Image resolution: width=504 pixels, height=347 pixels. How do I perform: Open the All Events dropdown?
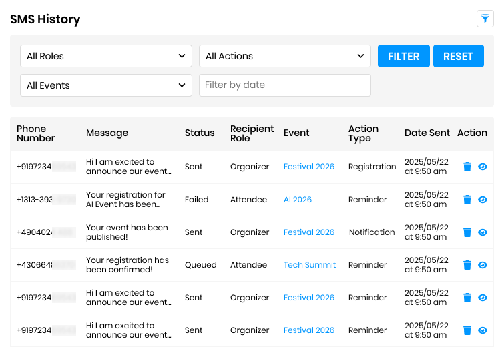pos(106,85)
